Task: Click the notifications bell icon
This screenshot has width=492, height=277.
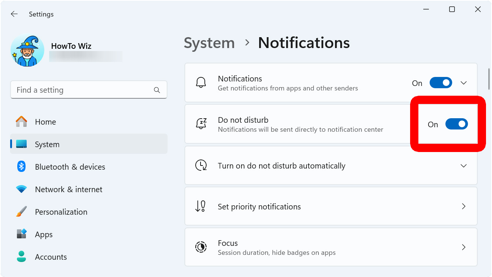Action: coord(201,83)
